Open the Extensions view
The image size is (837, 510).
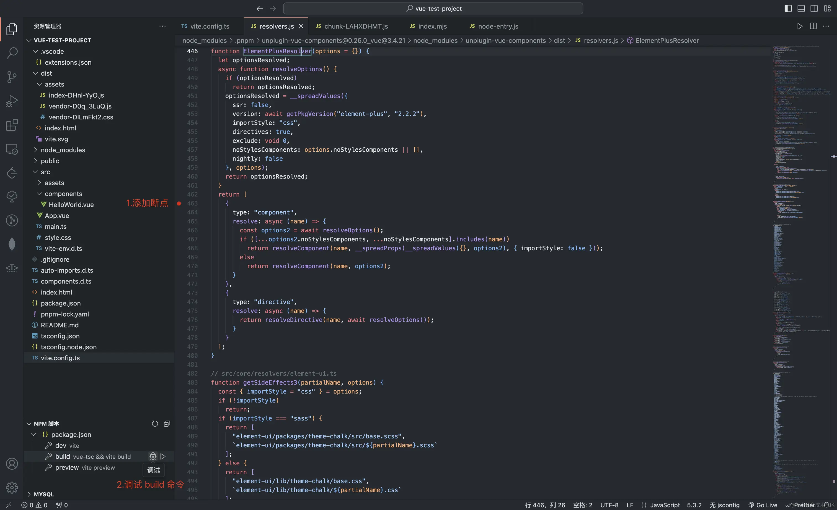12,125
